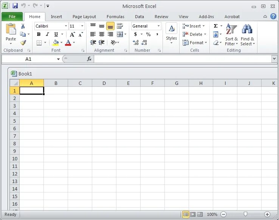The height and width of the screenshot is (220, 279).
Task: Click the Cut scissors icon
Action: coord(23,26)
